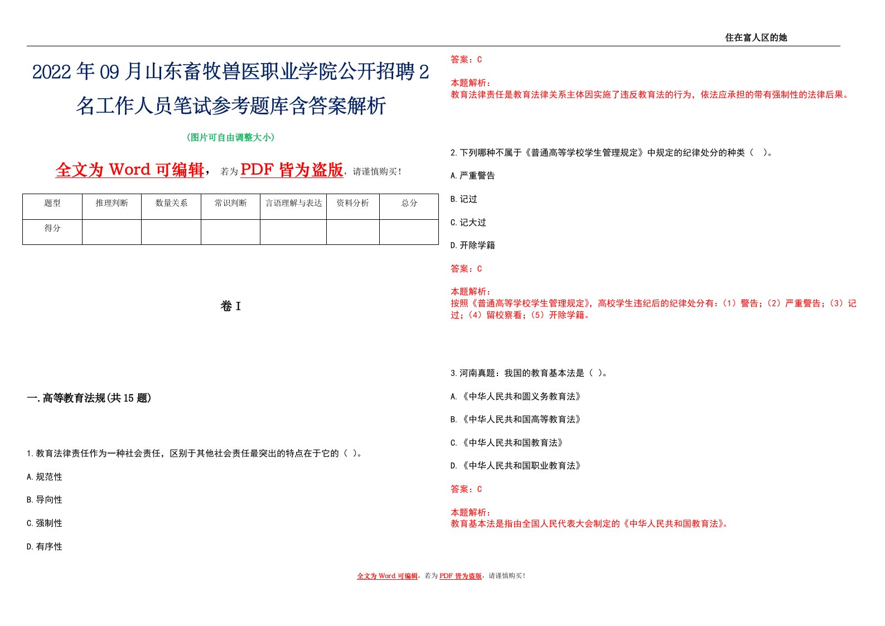This screenshot has height=626, width=885.
Task: Click the red text 全文为Word可编辑 near top
Action: tap(130, 170)
